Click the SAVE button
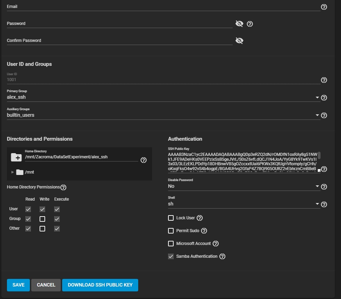Viewport: 341px width, 299px height. (18, 285)
